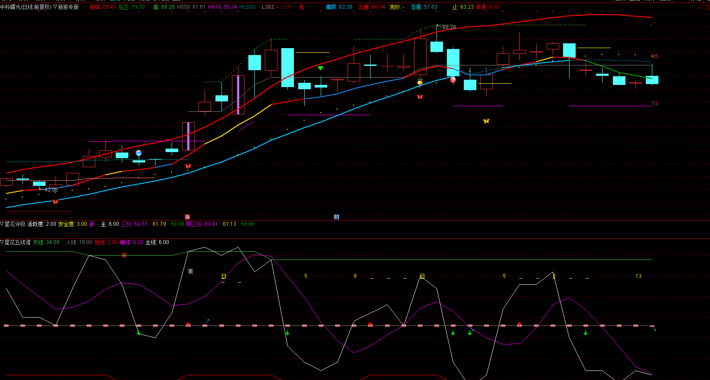Click the blue ball signal marker
Screen dimensions: 710x380
coord(139,153)
